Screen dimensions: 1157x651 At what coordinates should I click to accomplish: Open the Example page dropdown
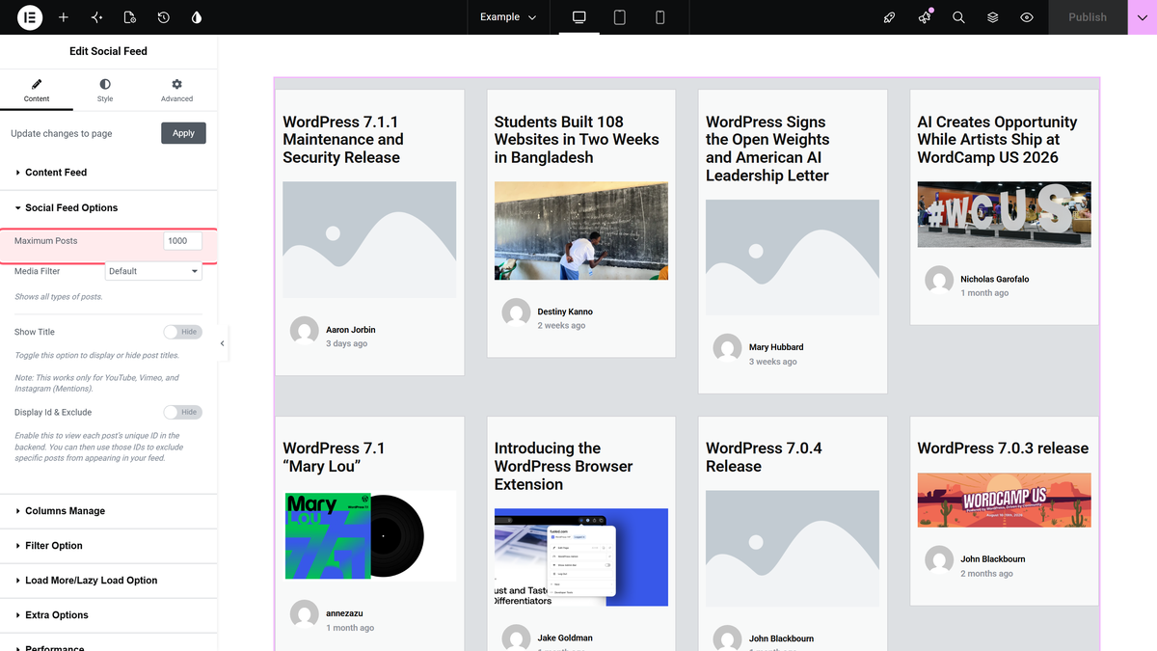tap(508, 17)
